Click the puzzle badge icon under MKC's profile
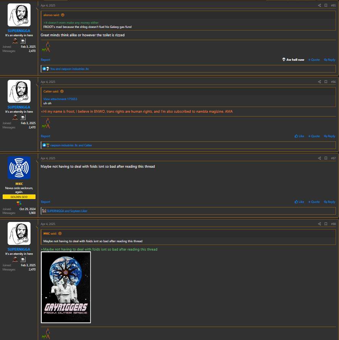This screenshot has width=339, height=340. point(19,203)
